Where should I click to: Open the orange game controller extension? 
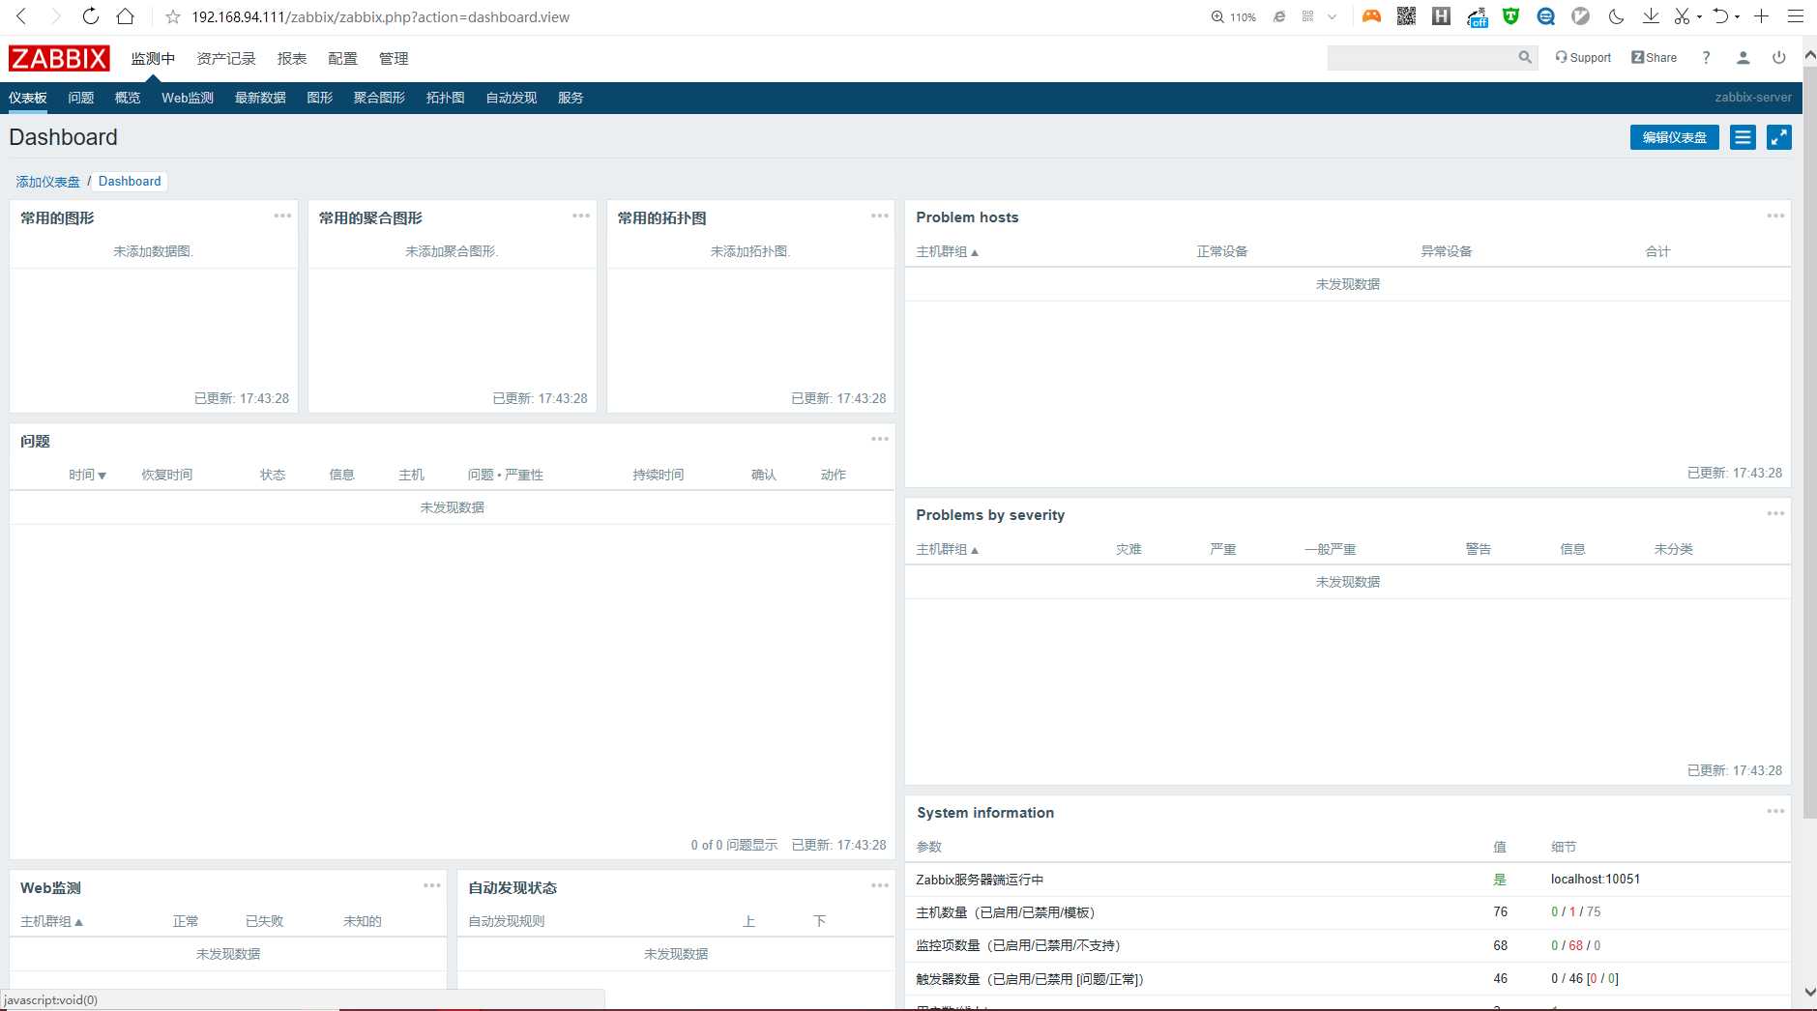pyautogui.click(x=1371, y=16)
